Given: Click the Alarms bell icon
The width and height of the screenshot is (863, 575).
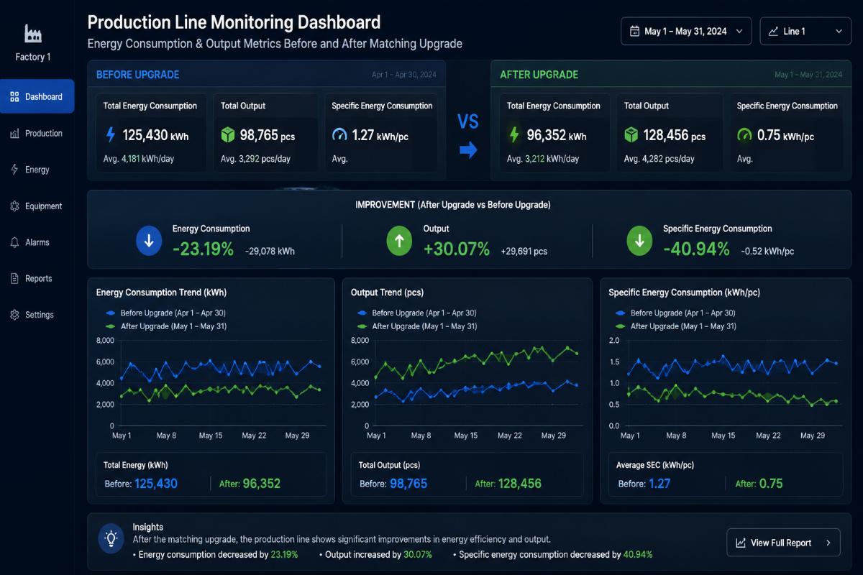Looking at the screenshot, I should point(14,242).
